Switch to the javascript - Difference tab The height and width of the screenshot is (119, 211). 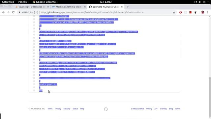coord(32,7)
